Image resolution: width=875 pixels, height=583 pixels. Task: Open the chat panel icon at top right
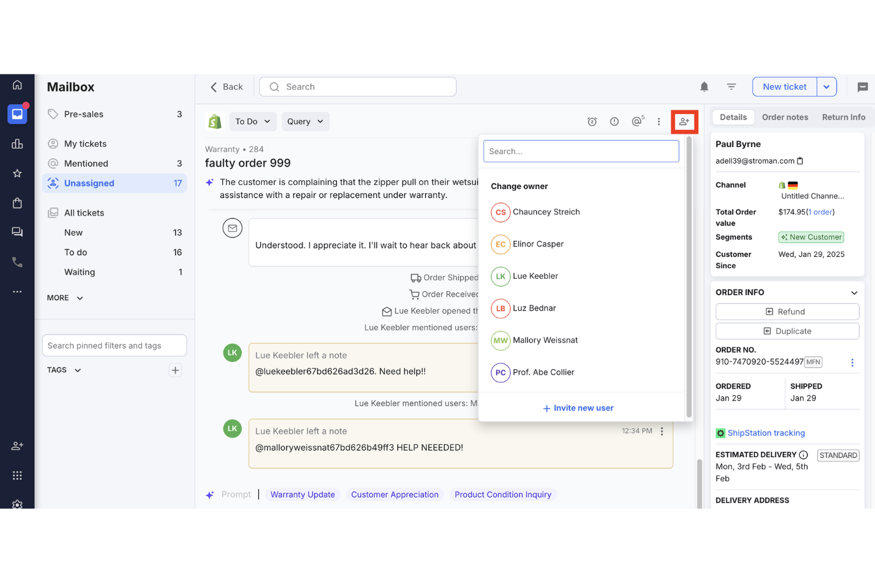click(863, 87)
